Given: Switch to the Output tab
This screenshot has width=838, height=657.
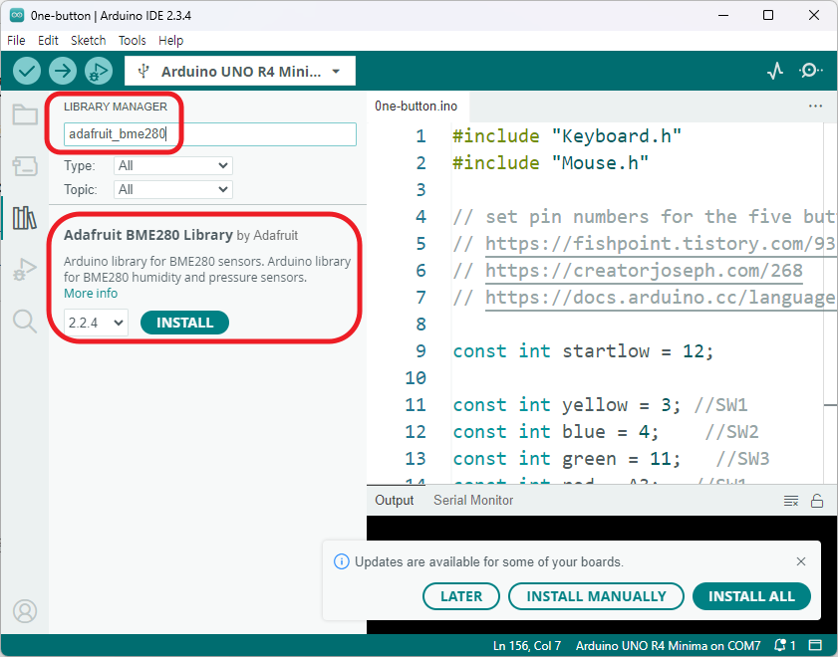Looking at the screenshot, I should click(395, 500).
